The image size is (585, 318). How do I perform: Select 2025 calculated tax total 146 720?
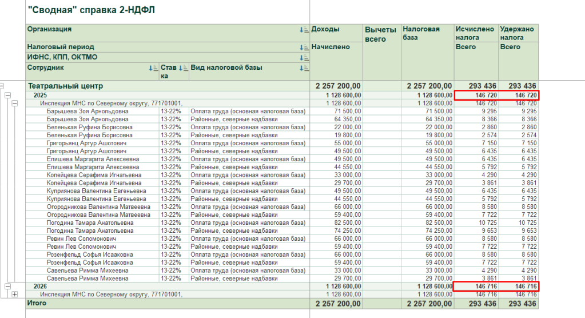[476, 95]
